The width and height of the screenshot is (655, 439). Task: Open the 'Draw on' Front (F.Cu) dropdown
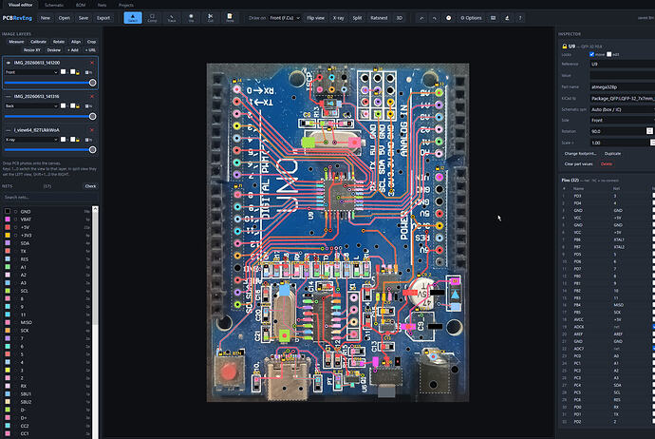point(286,18)
